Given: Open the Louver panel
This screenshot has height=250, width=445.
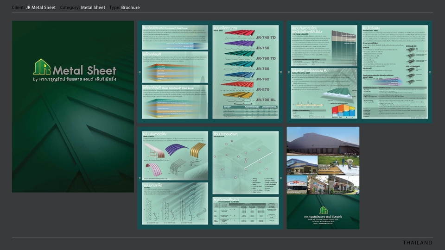Looking at the screenshot, I should pyautogui.click(x=175, y=204).
